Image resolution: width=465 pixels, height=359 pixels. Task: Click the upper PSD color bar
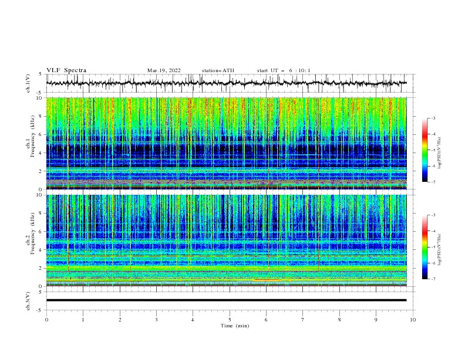(x=424, y=150)
